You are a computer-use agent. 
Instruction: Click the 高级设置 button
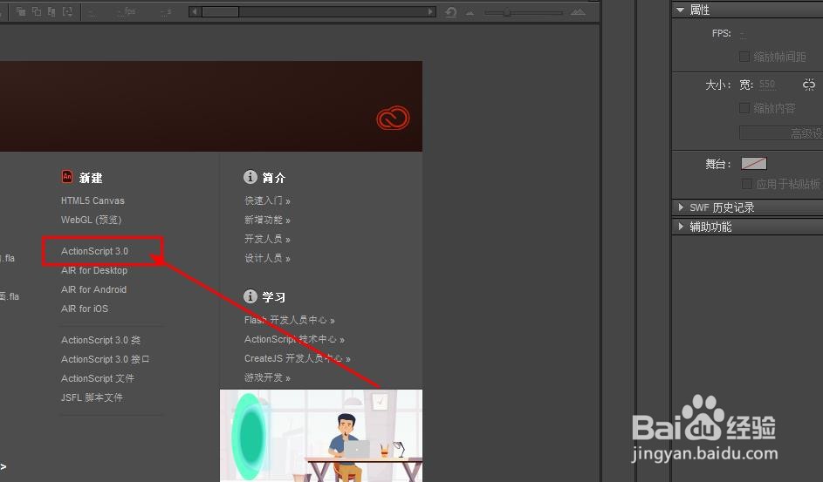pos(781,133)
